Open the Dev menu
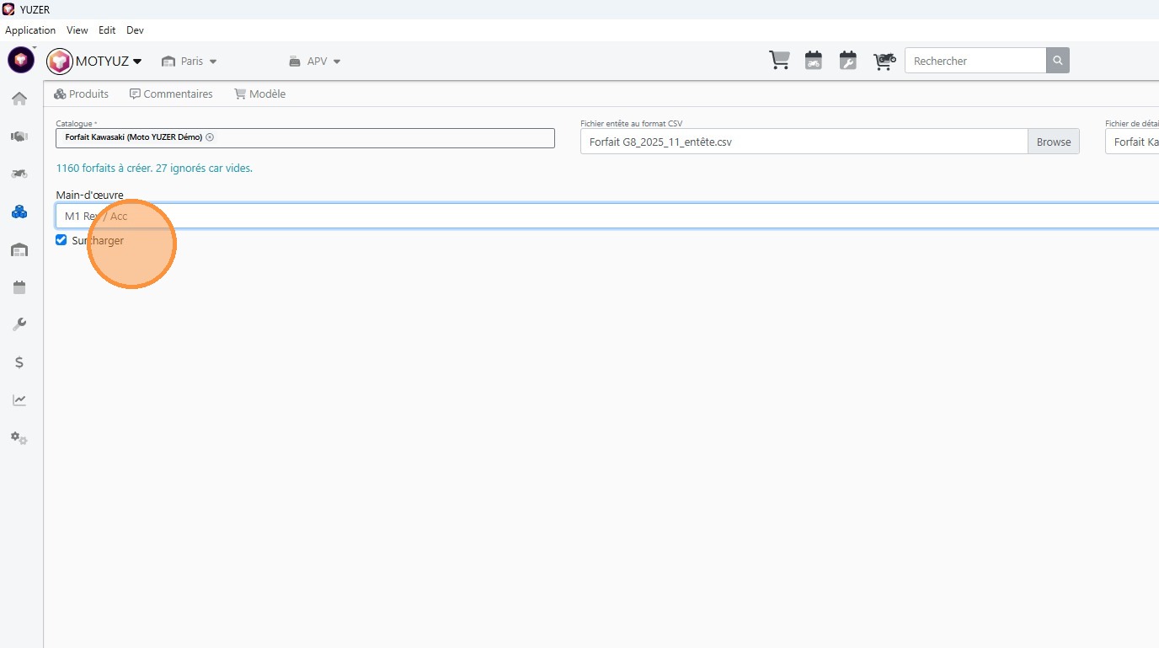The height and width of the screenshot is (648, 1159). pyautogui.click(x=135, y=30)
